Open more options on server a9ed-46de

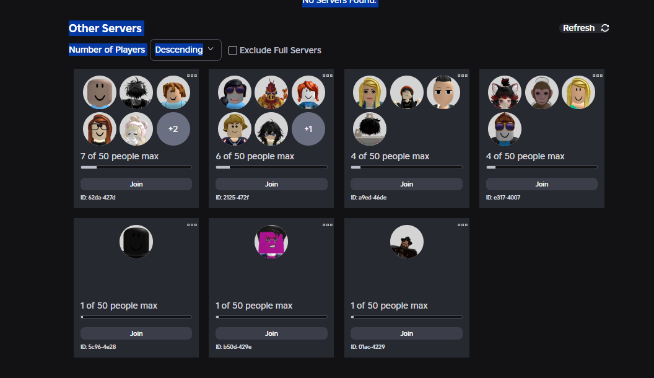[x=463, y=76]
